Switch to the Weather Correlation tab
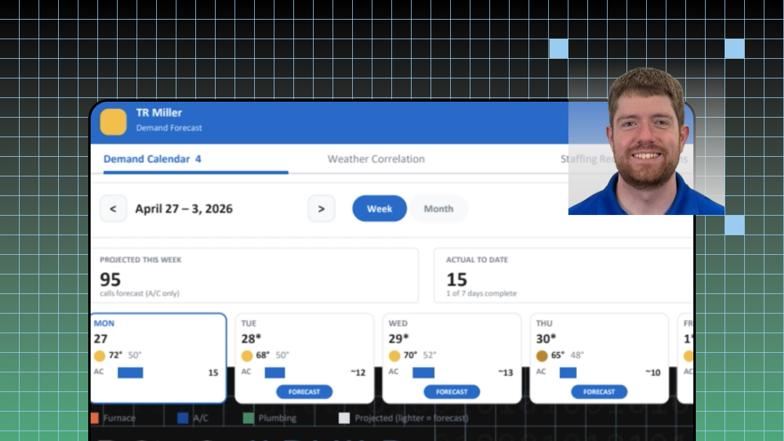 click(376, 159)
